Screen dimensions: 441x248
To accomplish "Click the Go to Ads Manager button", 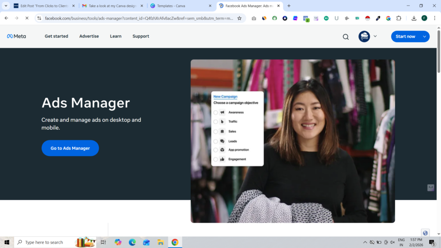I will [x=70, y=148].
